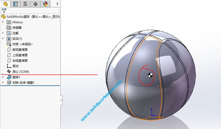Image resolution: width=221 pixels, height=129 pixels.
Task: Expand the 旋转1 revolve feature
Action: click(x=3, y=77)
